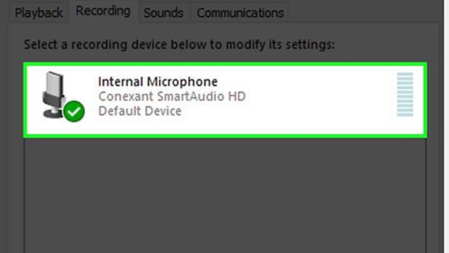Switch to the Playback tab
Image resolution: width=449 pixels, height=253 pixels.
39,13
